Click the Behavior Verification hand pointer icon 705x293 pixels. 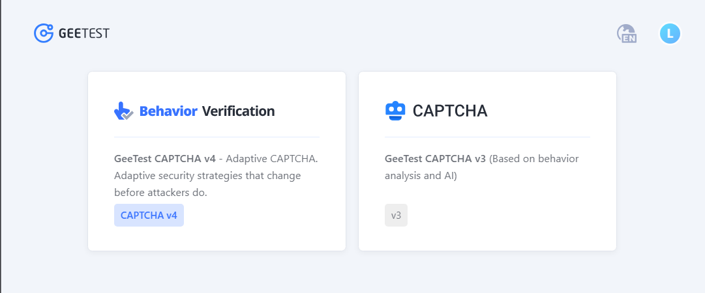tap(123, 111)
